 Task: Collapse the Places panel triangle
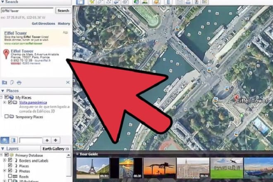[x=2, y=91]
